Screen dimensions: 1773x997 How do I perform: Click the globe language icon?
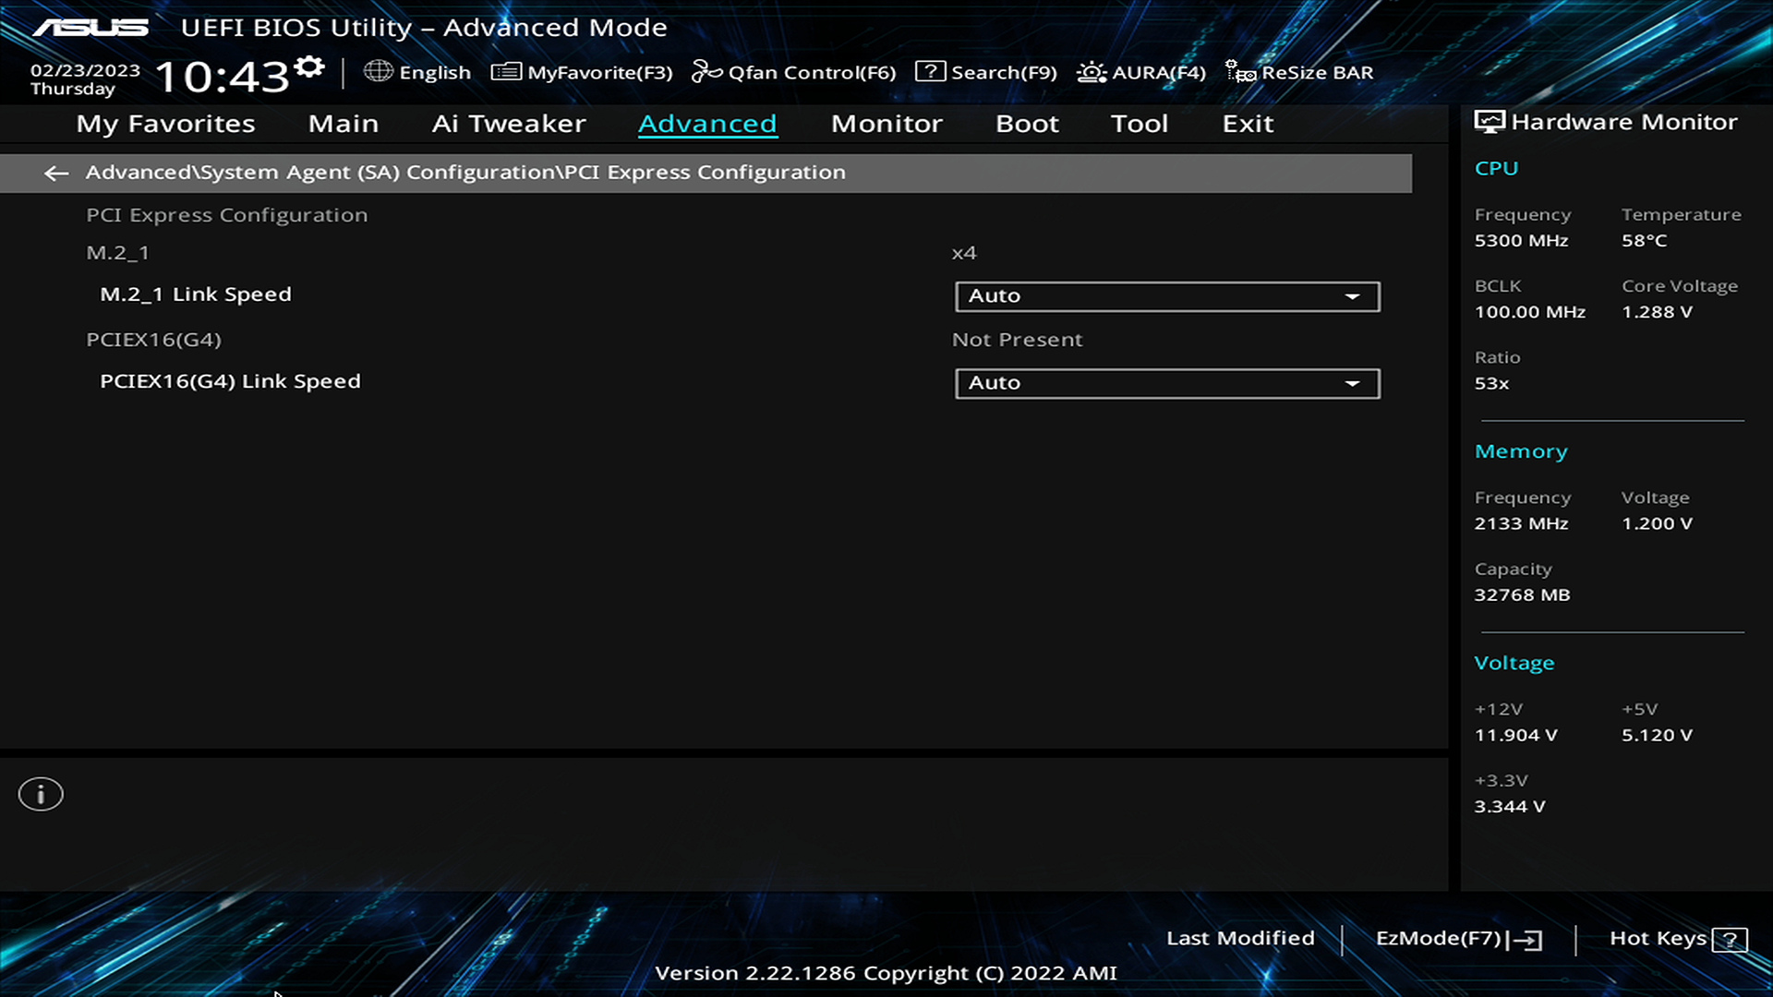(378, 71)
